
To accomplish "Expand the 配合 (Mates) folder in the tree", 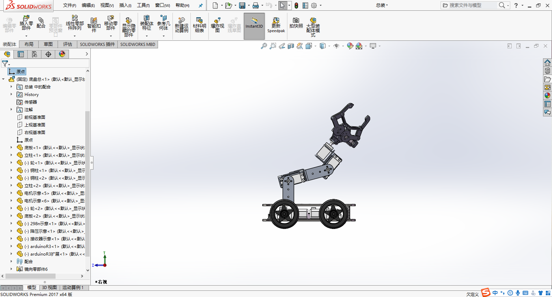I will point(11,261).
